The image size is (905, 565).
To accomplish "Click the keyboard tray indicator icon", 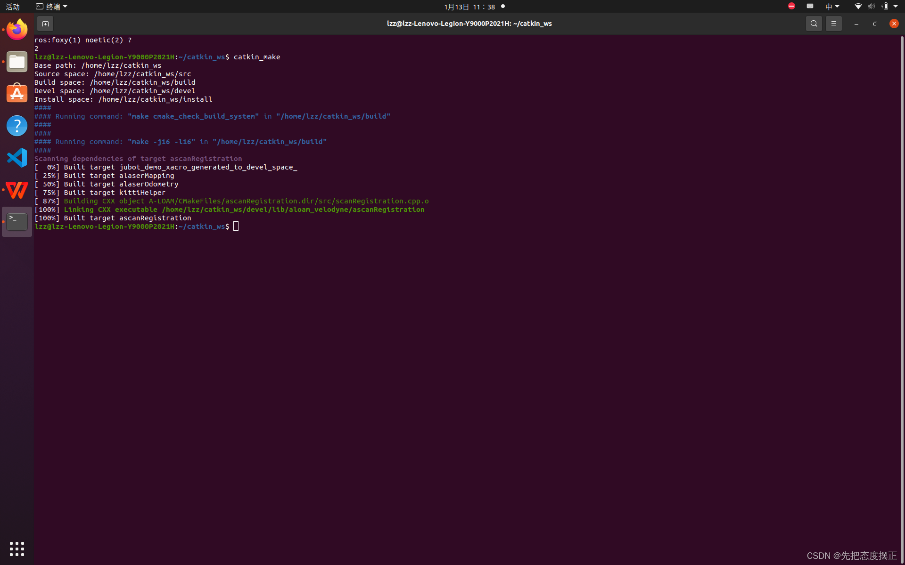I will [x=810, y=6].
